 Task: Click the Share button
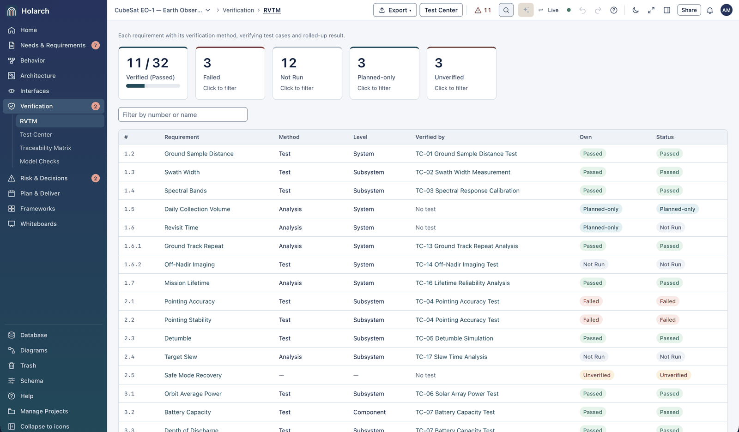coord(689,10)
